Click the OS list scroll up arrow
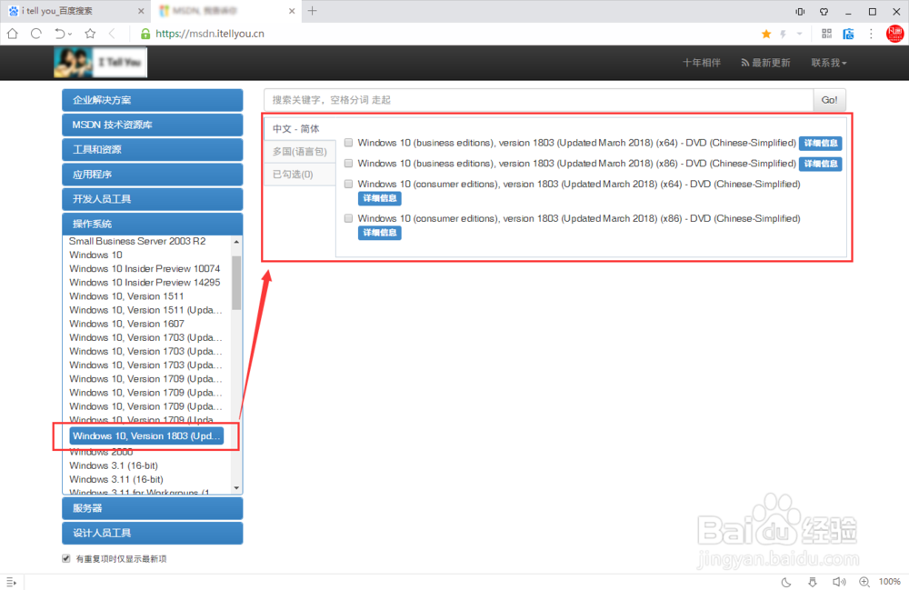909x590 pixels. tap(236, 241)
